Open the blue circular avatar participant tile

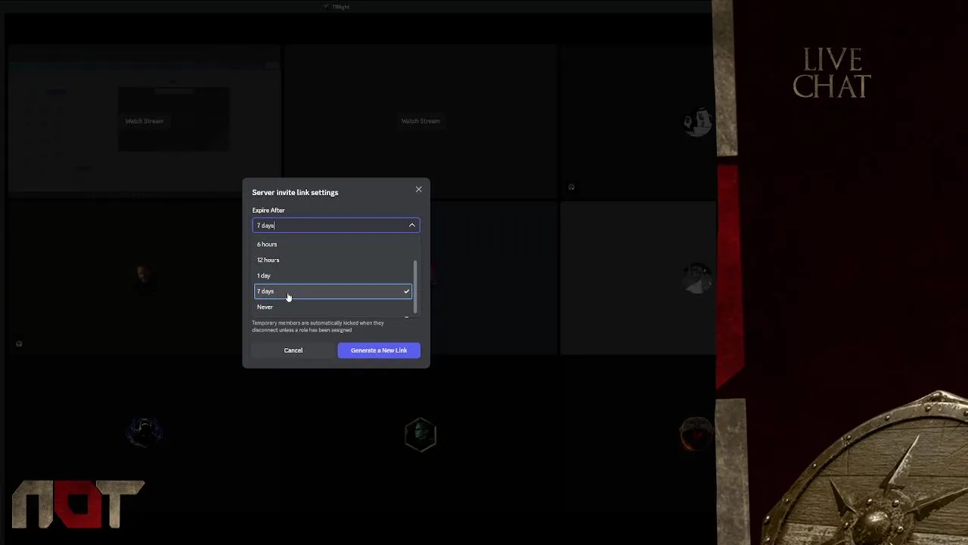coord(144,431)
